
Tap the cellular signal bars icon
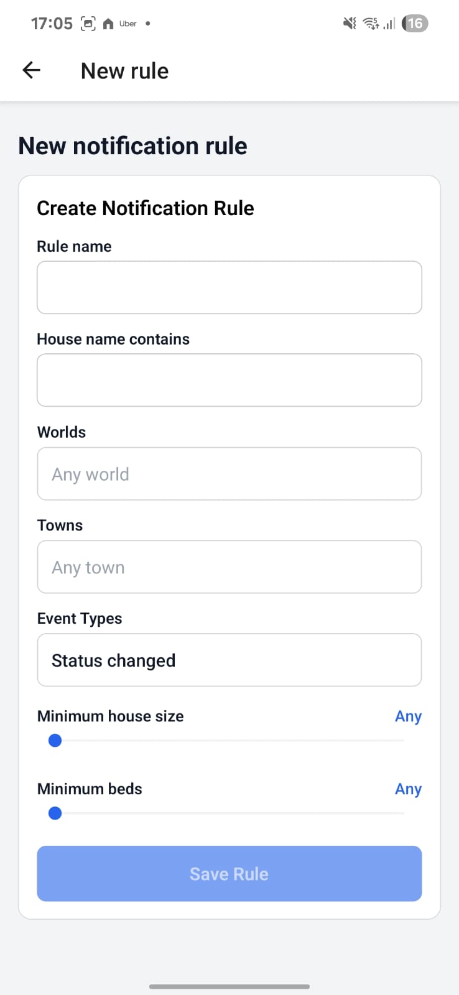389,24
